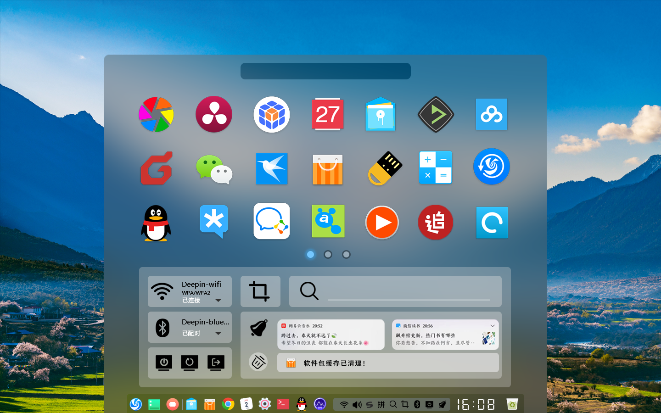The width and height of the screenshot is (661, 413).
Task: Open QQ from the launcher grid
Action: pyautogui.click(x=156, y=222)
